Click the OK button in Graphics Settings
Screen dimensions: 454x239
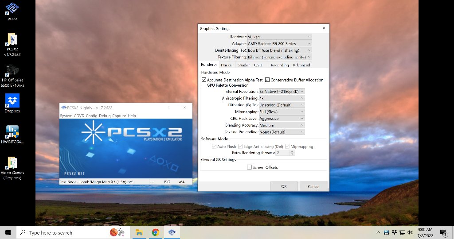[284, 186]
